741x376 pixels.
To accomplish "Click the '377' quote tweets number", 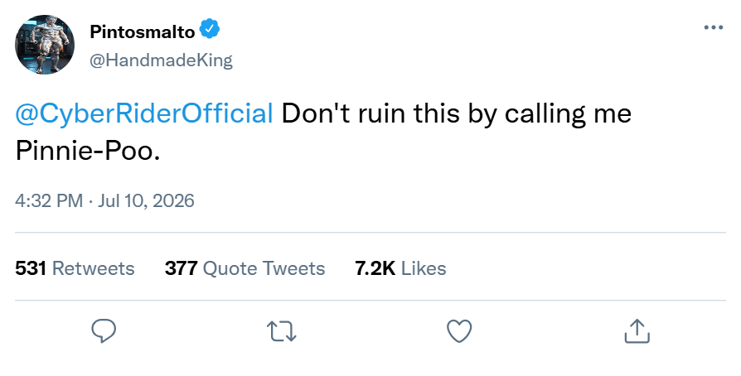I will click(x=181, y=268).
